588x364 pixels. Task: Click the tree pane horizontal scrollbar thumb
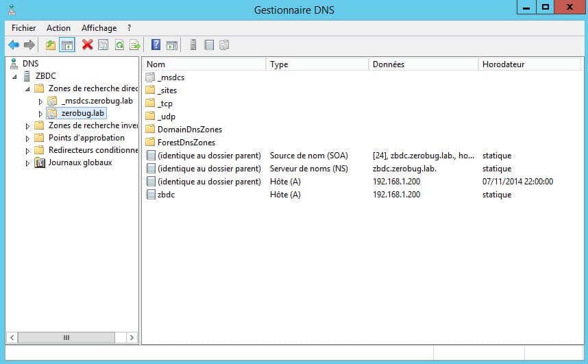pos(66,337)
